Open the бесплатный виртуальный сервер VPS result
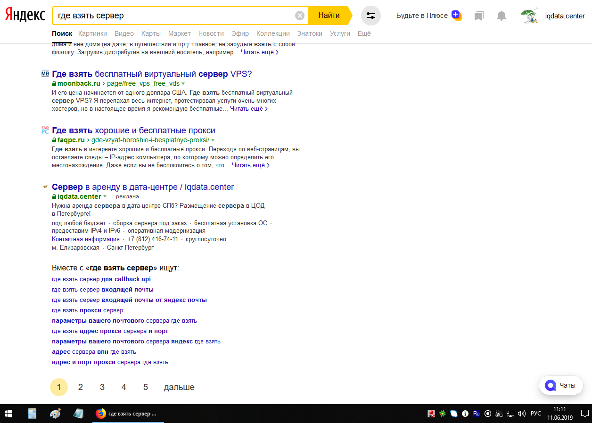Image resolution: width=592 pixels, height=423 pixels. [152, 74]
